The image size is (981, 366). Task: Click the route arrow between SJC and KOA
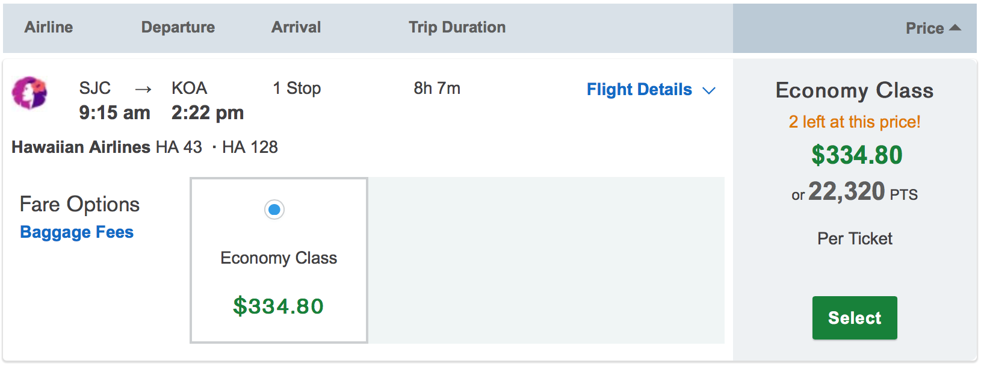click(143, 90)
